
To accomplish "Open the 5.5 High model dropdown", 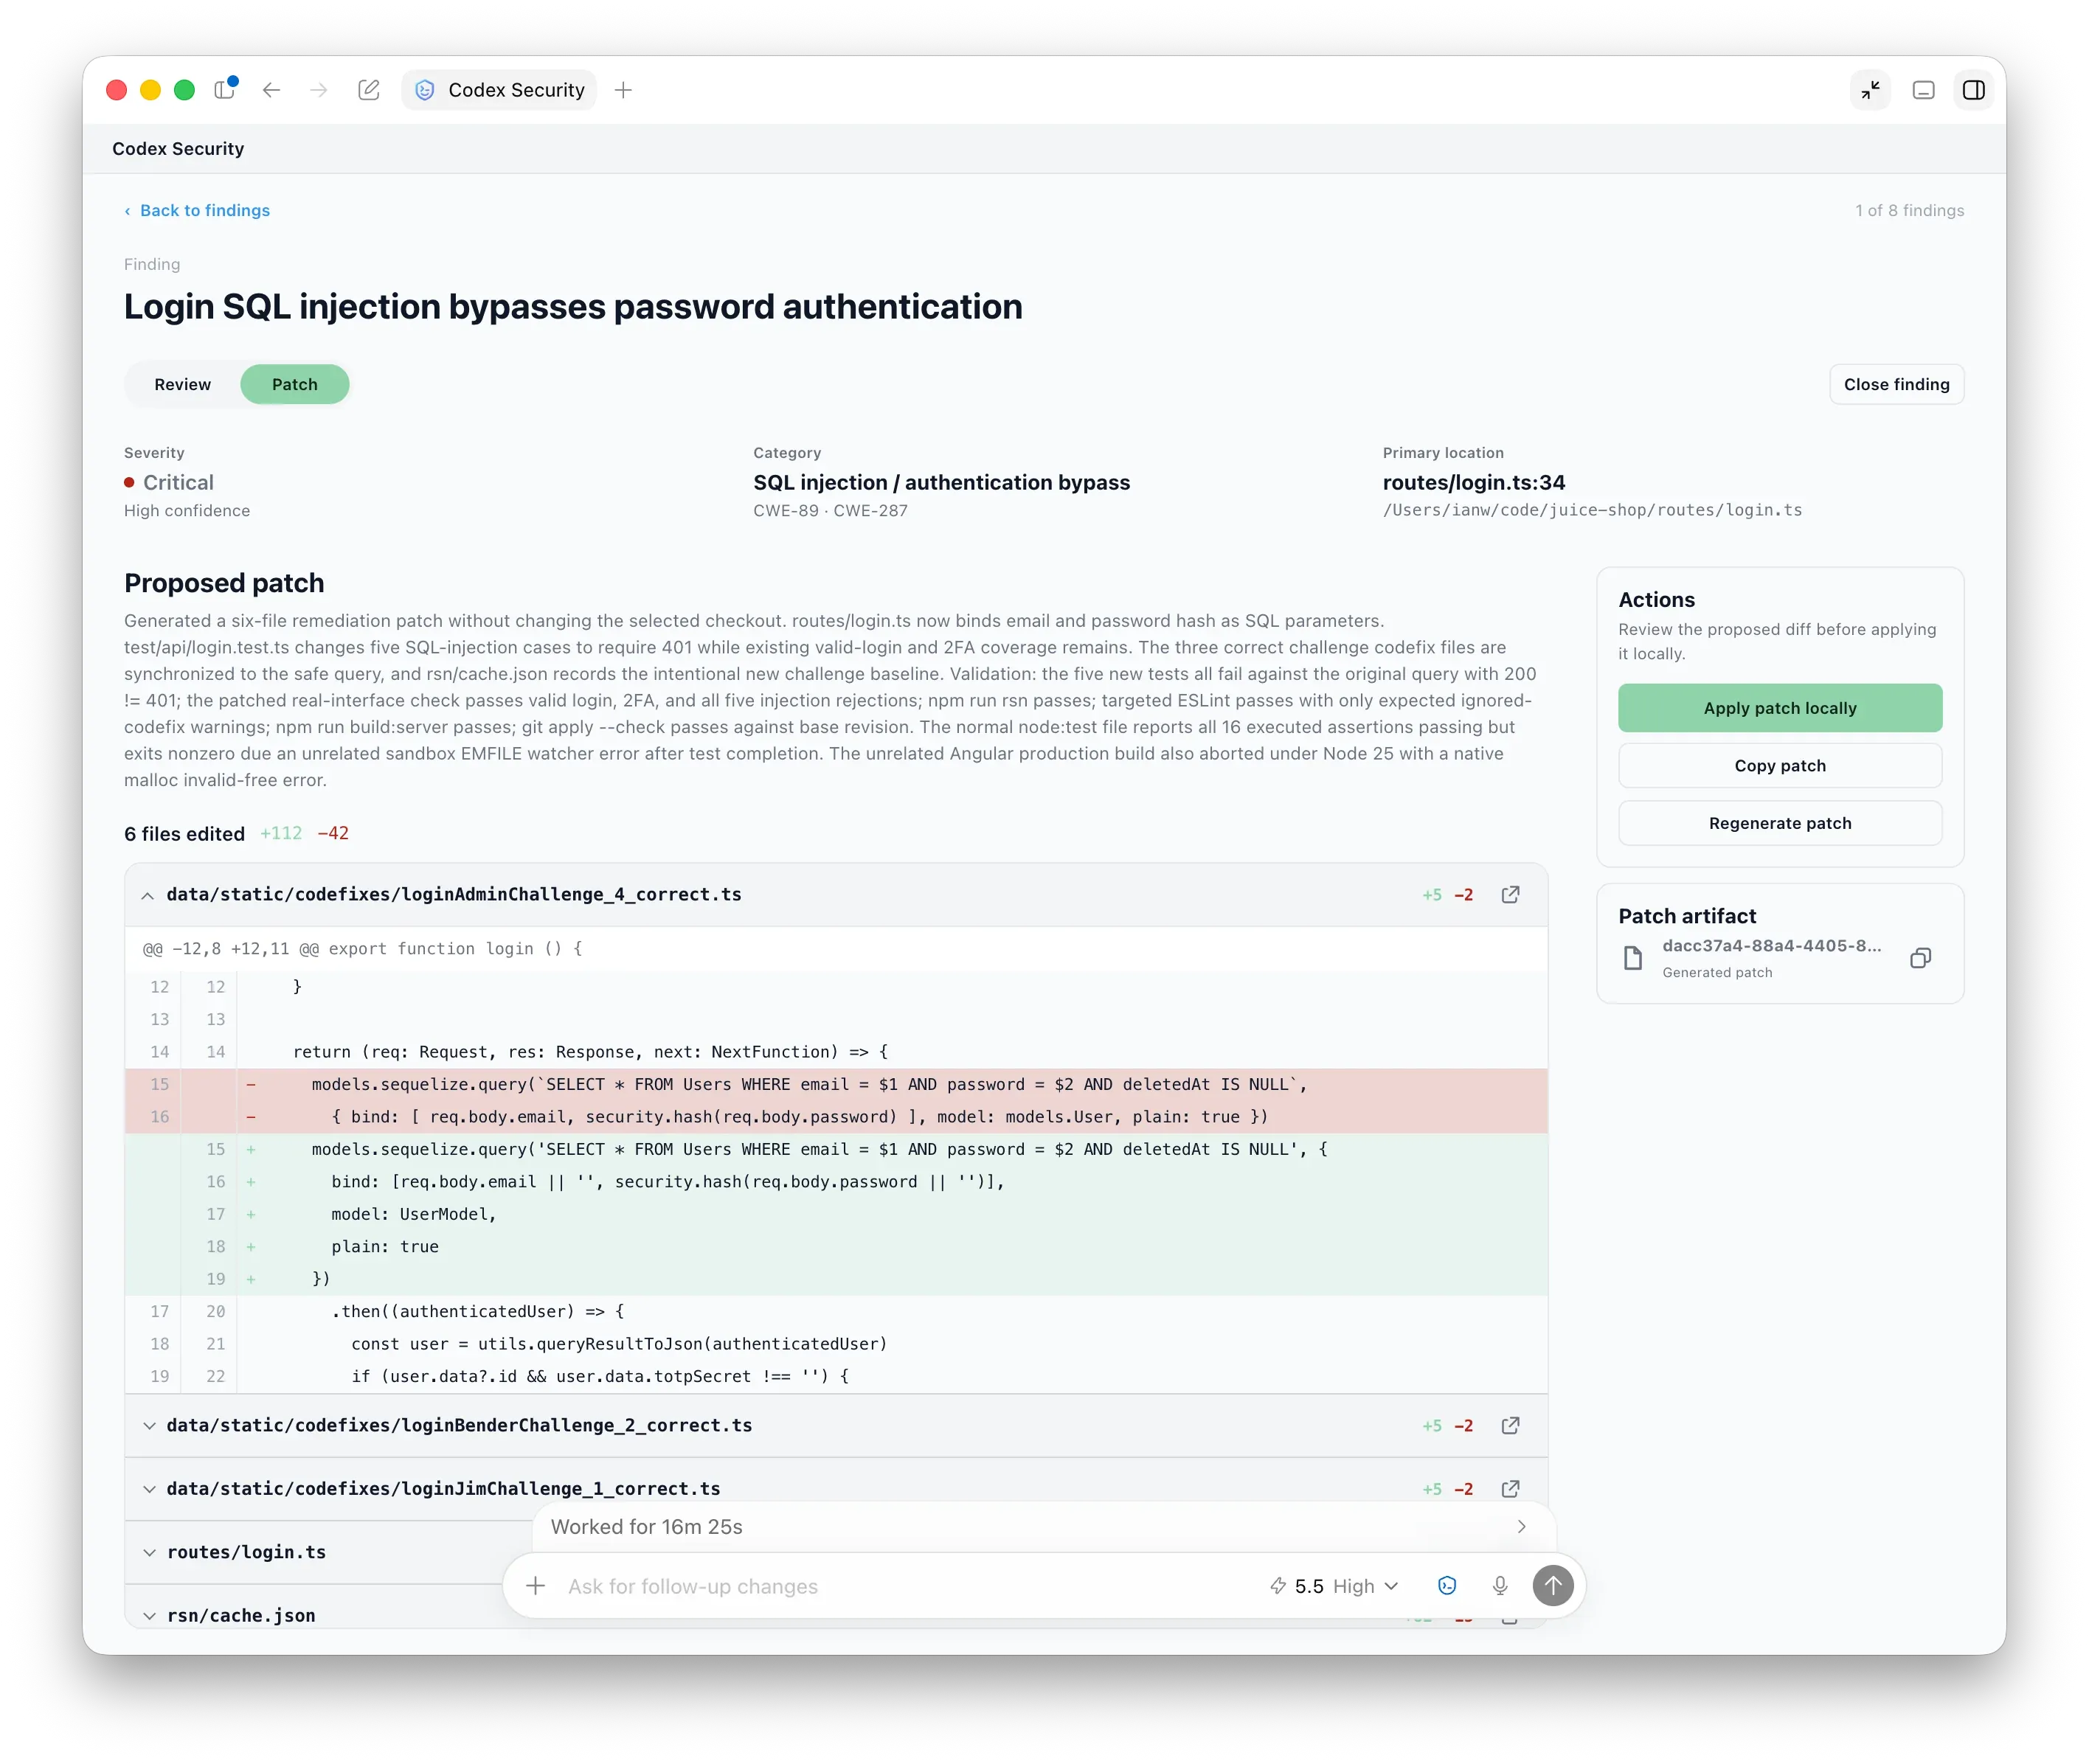I will pyautogui.click(x=1334, y=1586).
